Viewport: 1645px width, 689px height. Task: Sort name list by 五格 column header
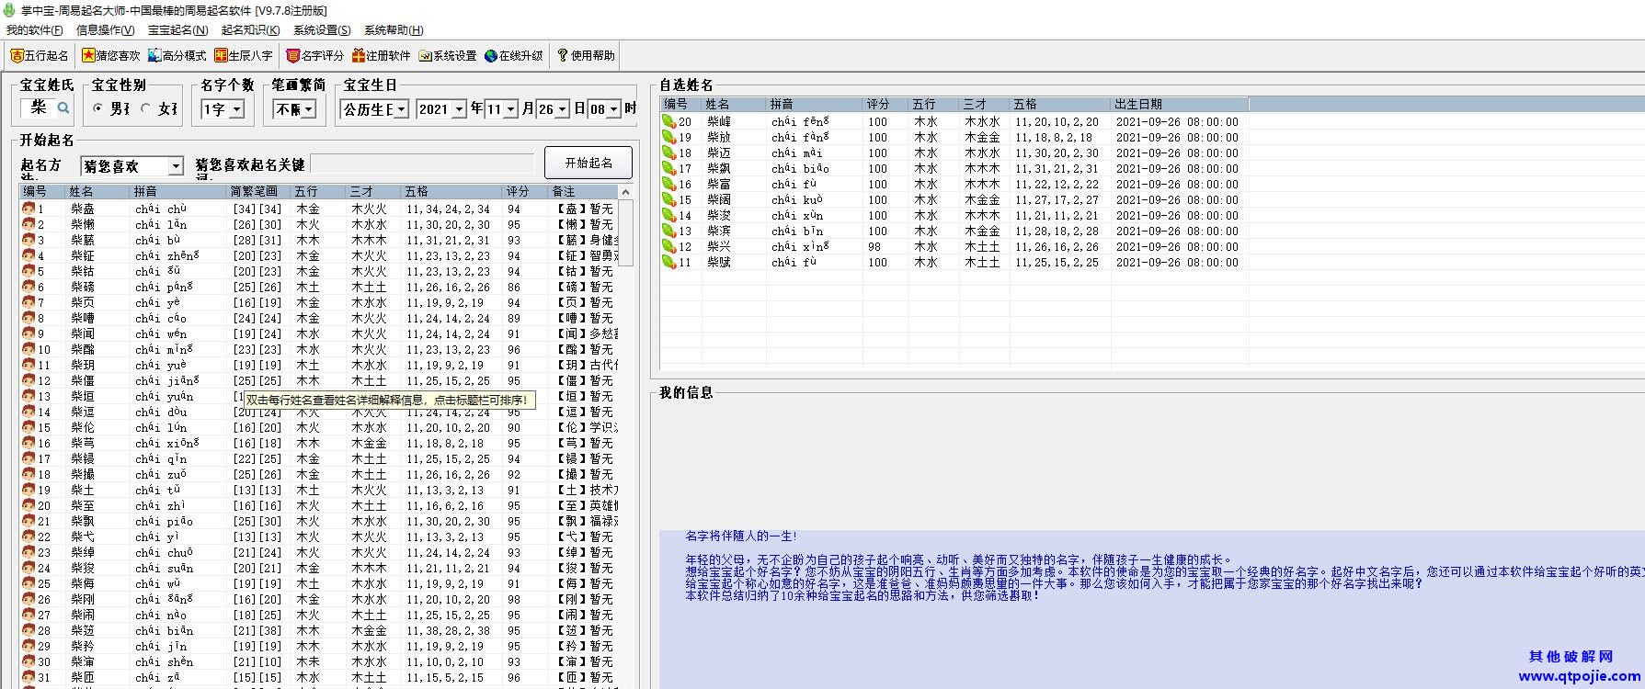pos(451,191)
